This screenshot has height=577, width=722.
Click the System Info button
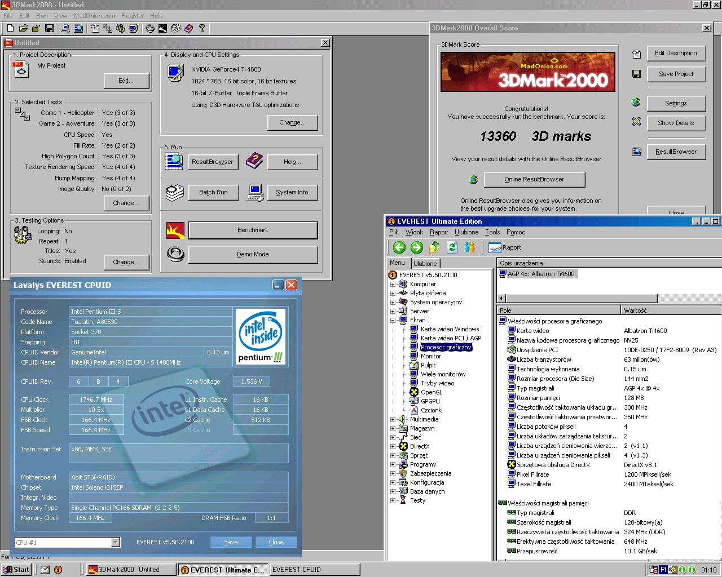coord(292,192)
